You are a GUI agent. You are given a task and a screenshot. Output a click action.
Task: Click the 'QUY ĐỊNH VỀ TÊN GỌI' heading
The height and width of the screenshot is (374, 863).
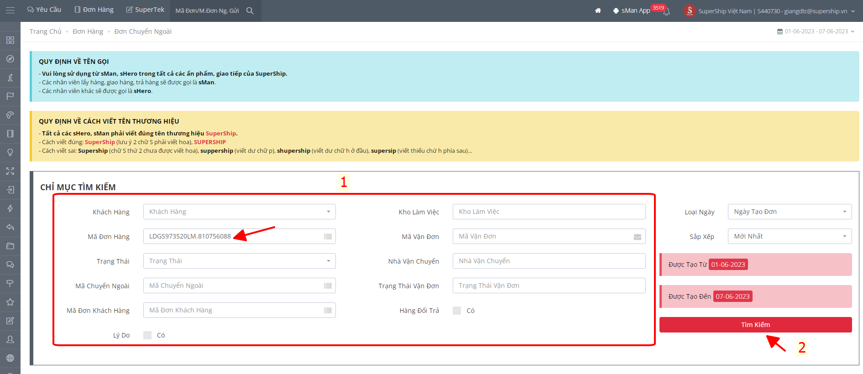(74, 62)
